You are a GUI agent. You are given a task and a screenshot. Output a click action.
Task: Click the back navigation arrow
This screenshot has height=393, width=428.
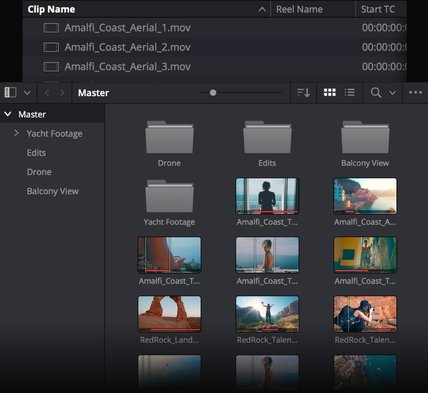pyautogui.click(x=47, y=92)
